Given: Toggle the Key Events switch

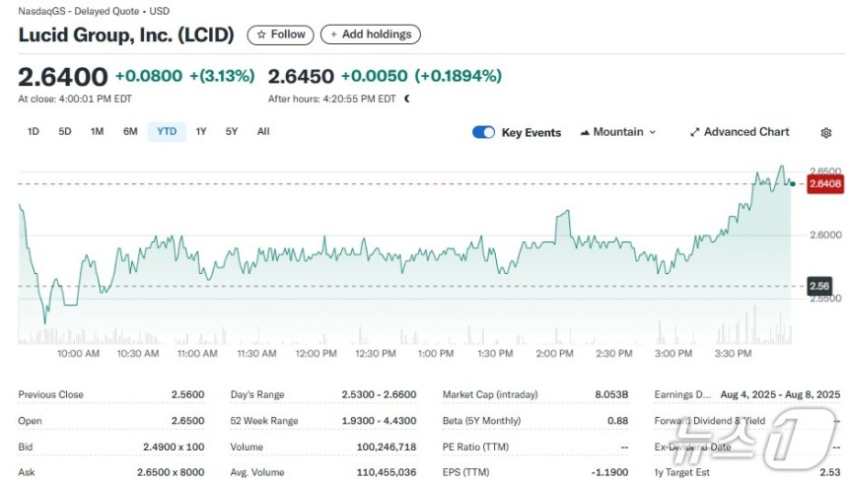Looking at the screenshot, I should click(483, 132).
